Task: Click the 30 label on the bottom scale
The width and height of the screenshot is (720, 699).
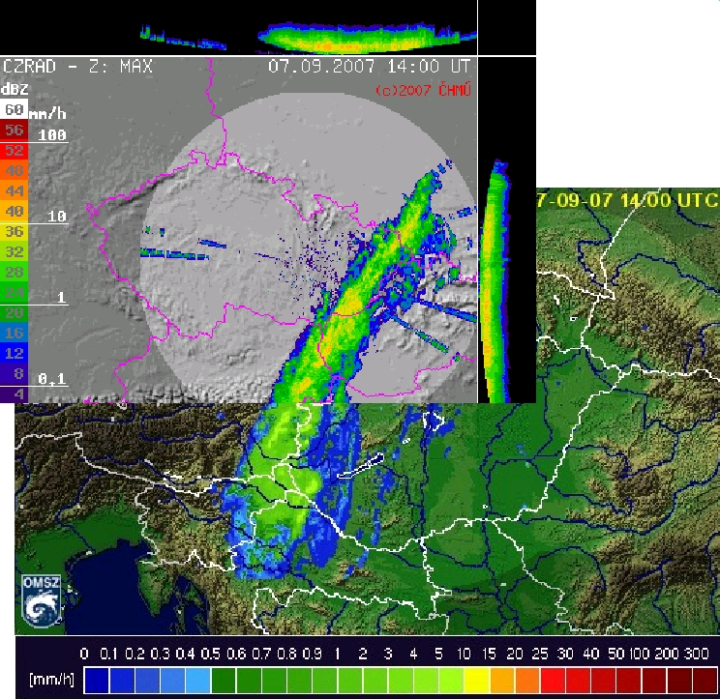Action: [x=565, y=654]
